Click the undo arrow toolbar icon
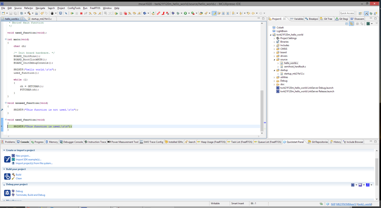Viewport: 381px width, 208px height. pos(42,13)
